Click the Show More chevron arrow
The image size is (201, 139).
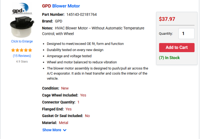(65, 130)
